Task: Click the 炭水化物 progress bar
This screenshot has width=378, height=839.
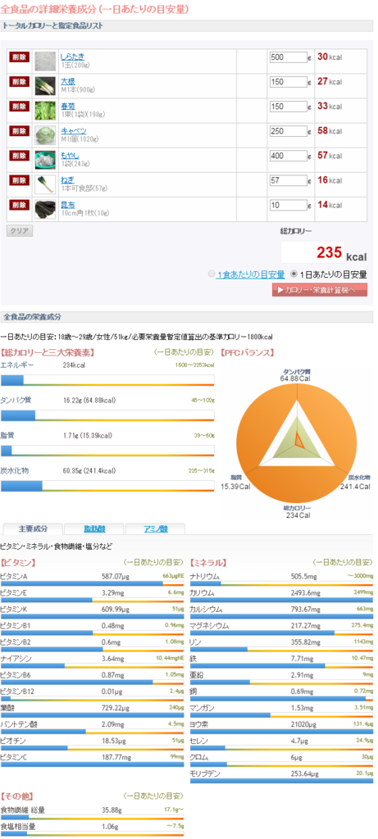Action: [x=107, y=486]
